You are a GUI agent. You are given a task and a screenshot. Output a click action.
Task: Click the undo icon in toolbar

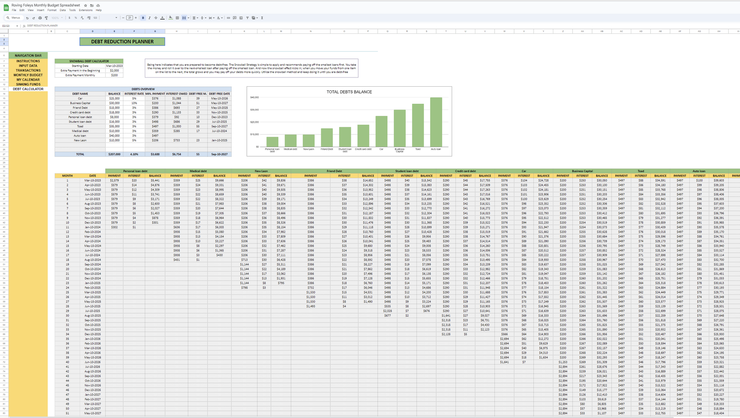(x=27, y=18)
